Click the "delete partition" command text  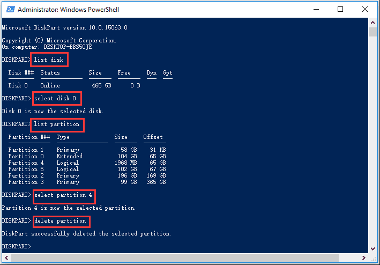[x=60, y=220]
